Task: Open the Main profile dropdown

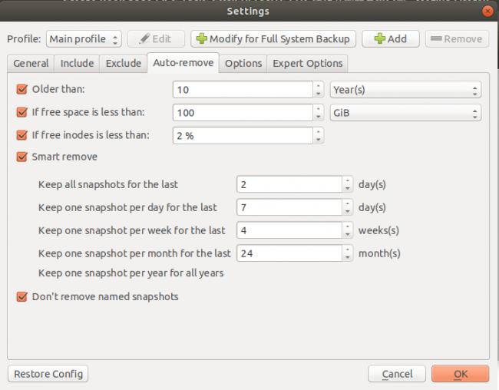Action: click(84, 39)
